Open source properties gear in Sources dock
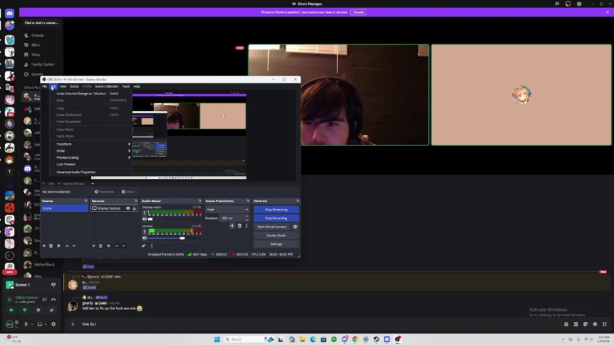Image resolution: width=614 pixels, height=345 pixels. coord(109,246)
